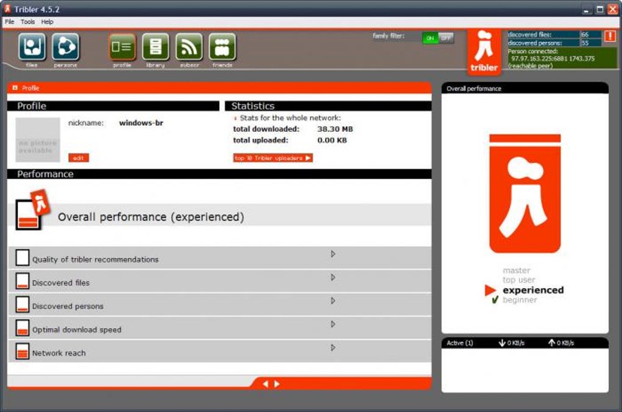Click the red exclamation warning icon
622x412 pixels.
[610, 36]
